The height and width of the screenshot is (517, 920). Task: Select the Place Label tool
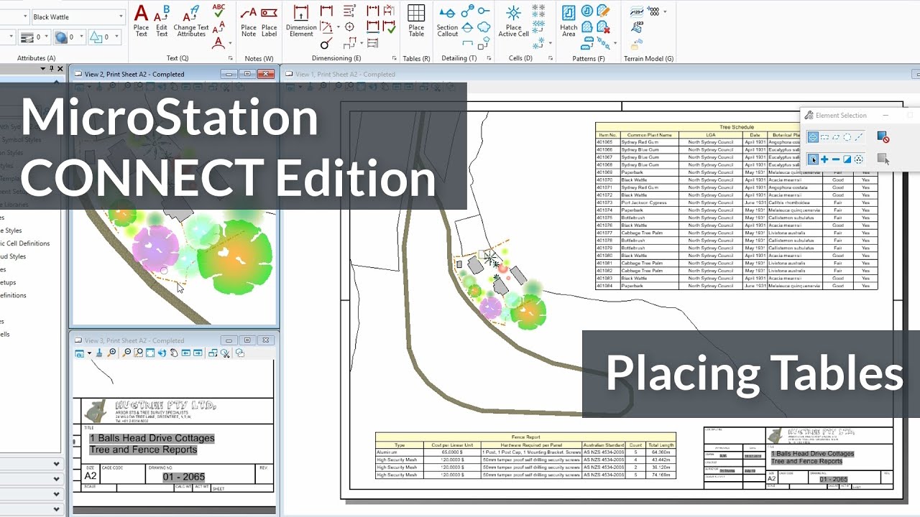coord(269,20)
